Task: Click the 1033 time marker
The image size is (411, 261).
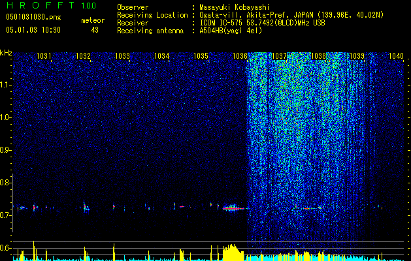Action: point(122,56)
